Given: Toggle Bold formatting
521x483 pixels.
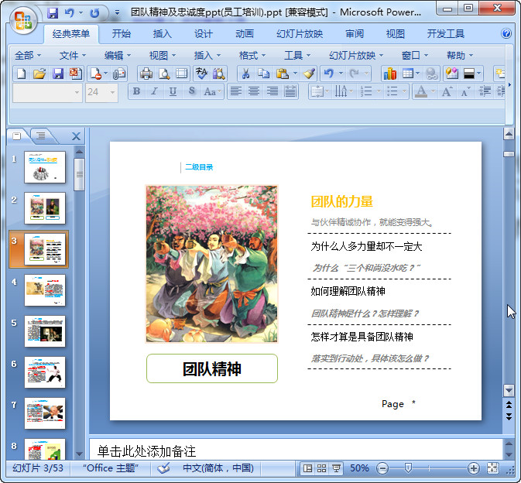Looking at the screenshot, I should click(136, 91).
